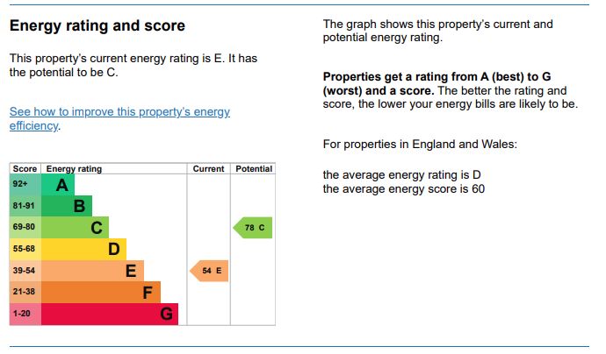
Task: Click the 55-68 score range cell
Action: (25, 249)
